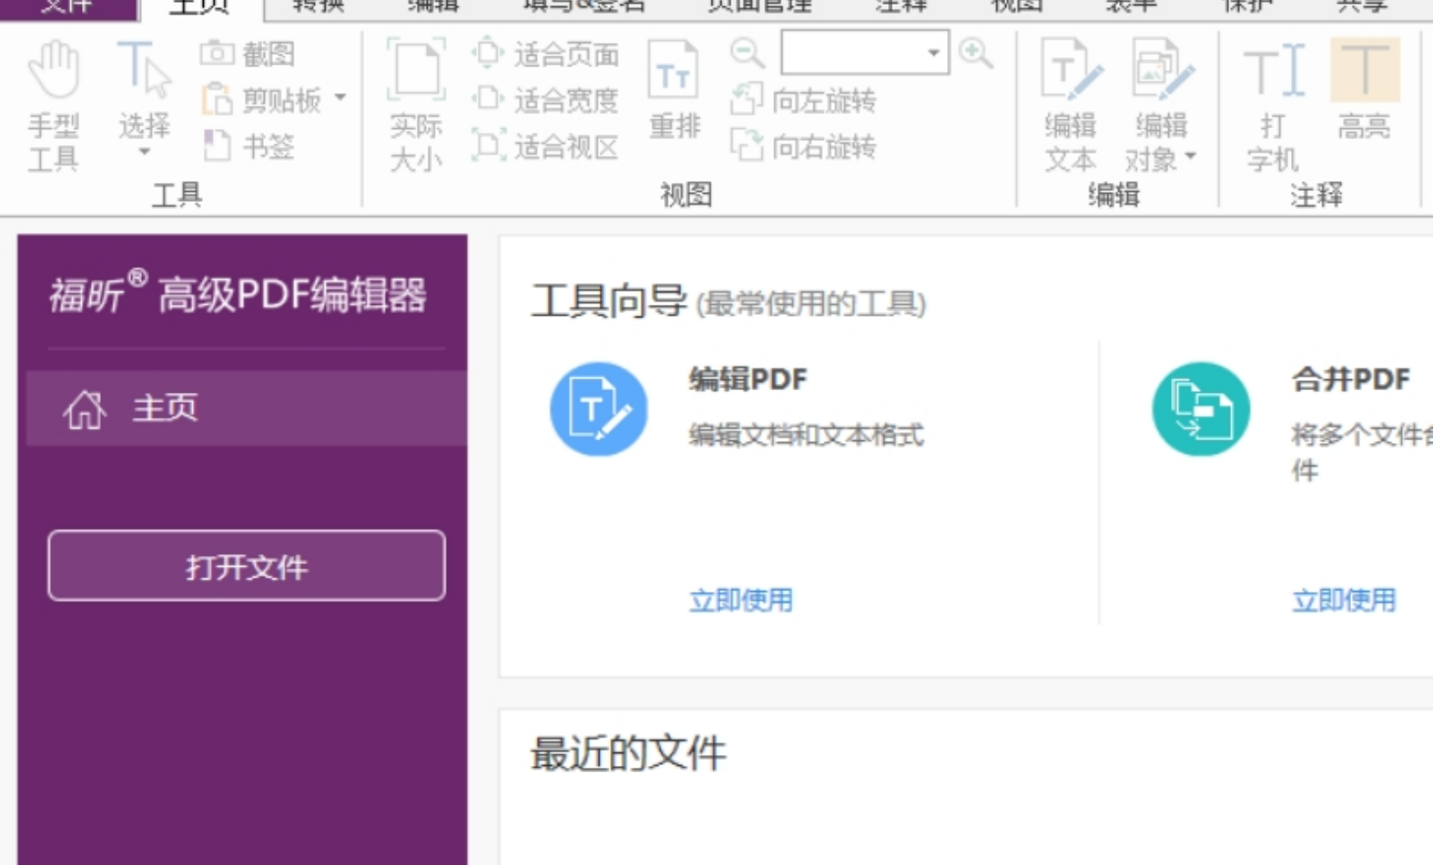1433x865 pixels.
Task: Click the teal 合并PDF circle icon
Action: point(1201,409)
